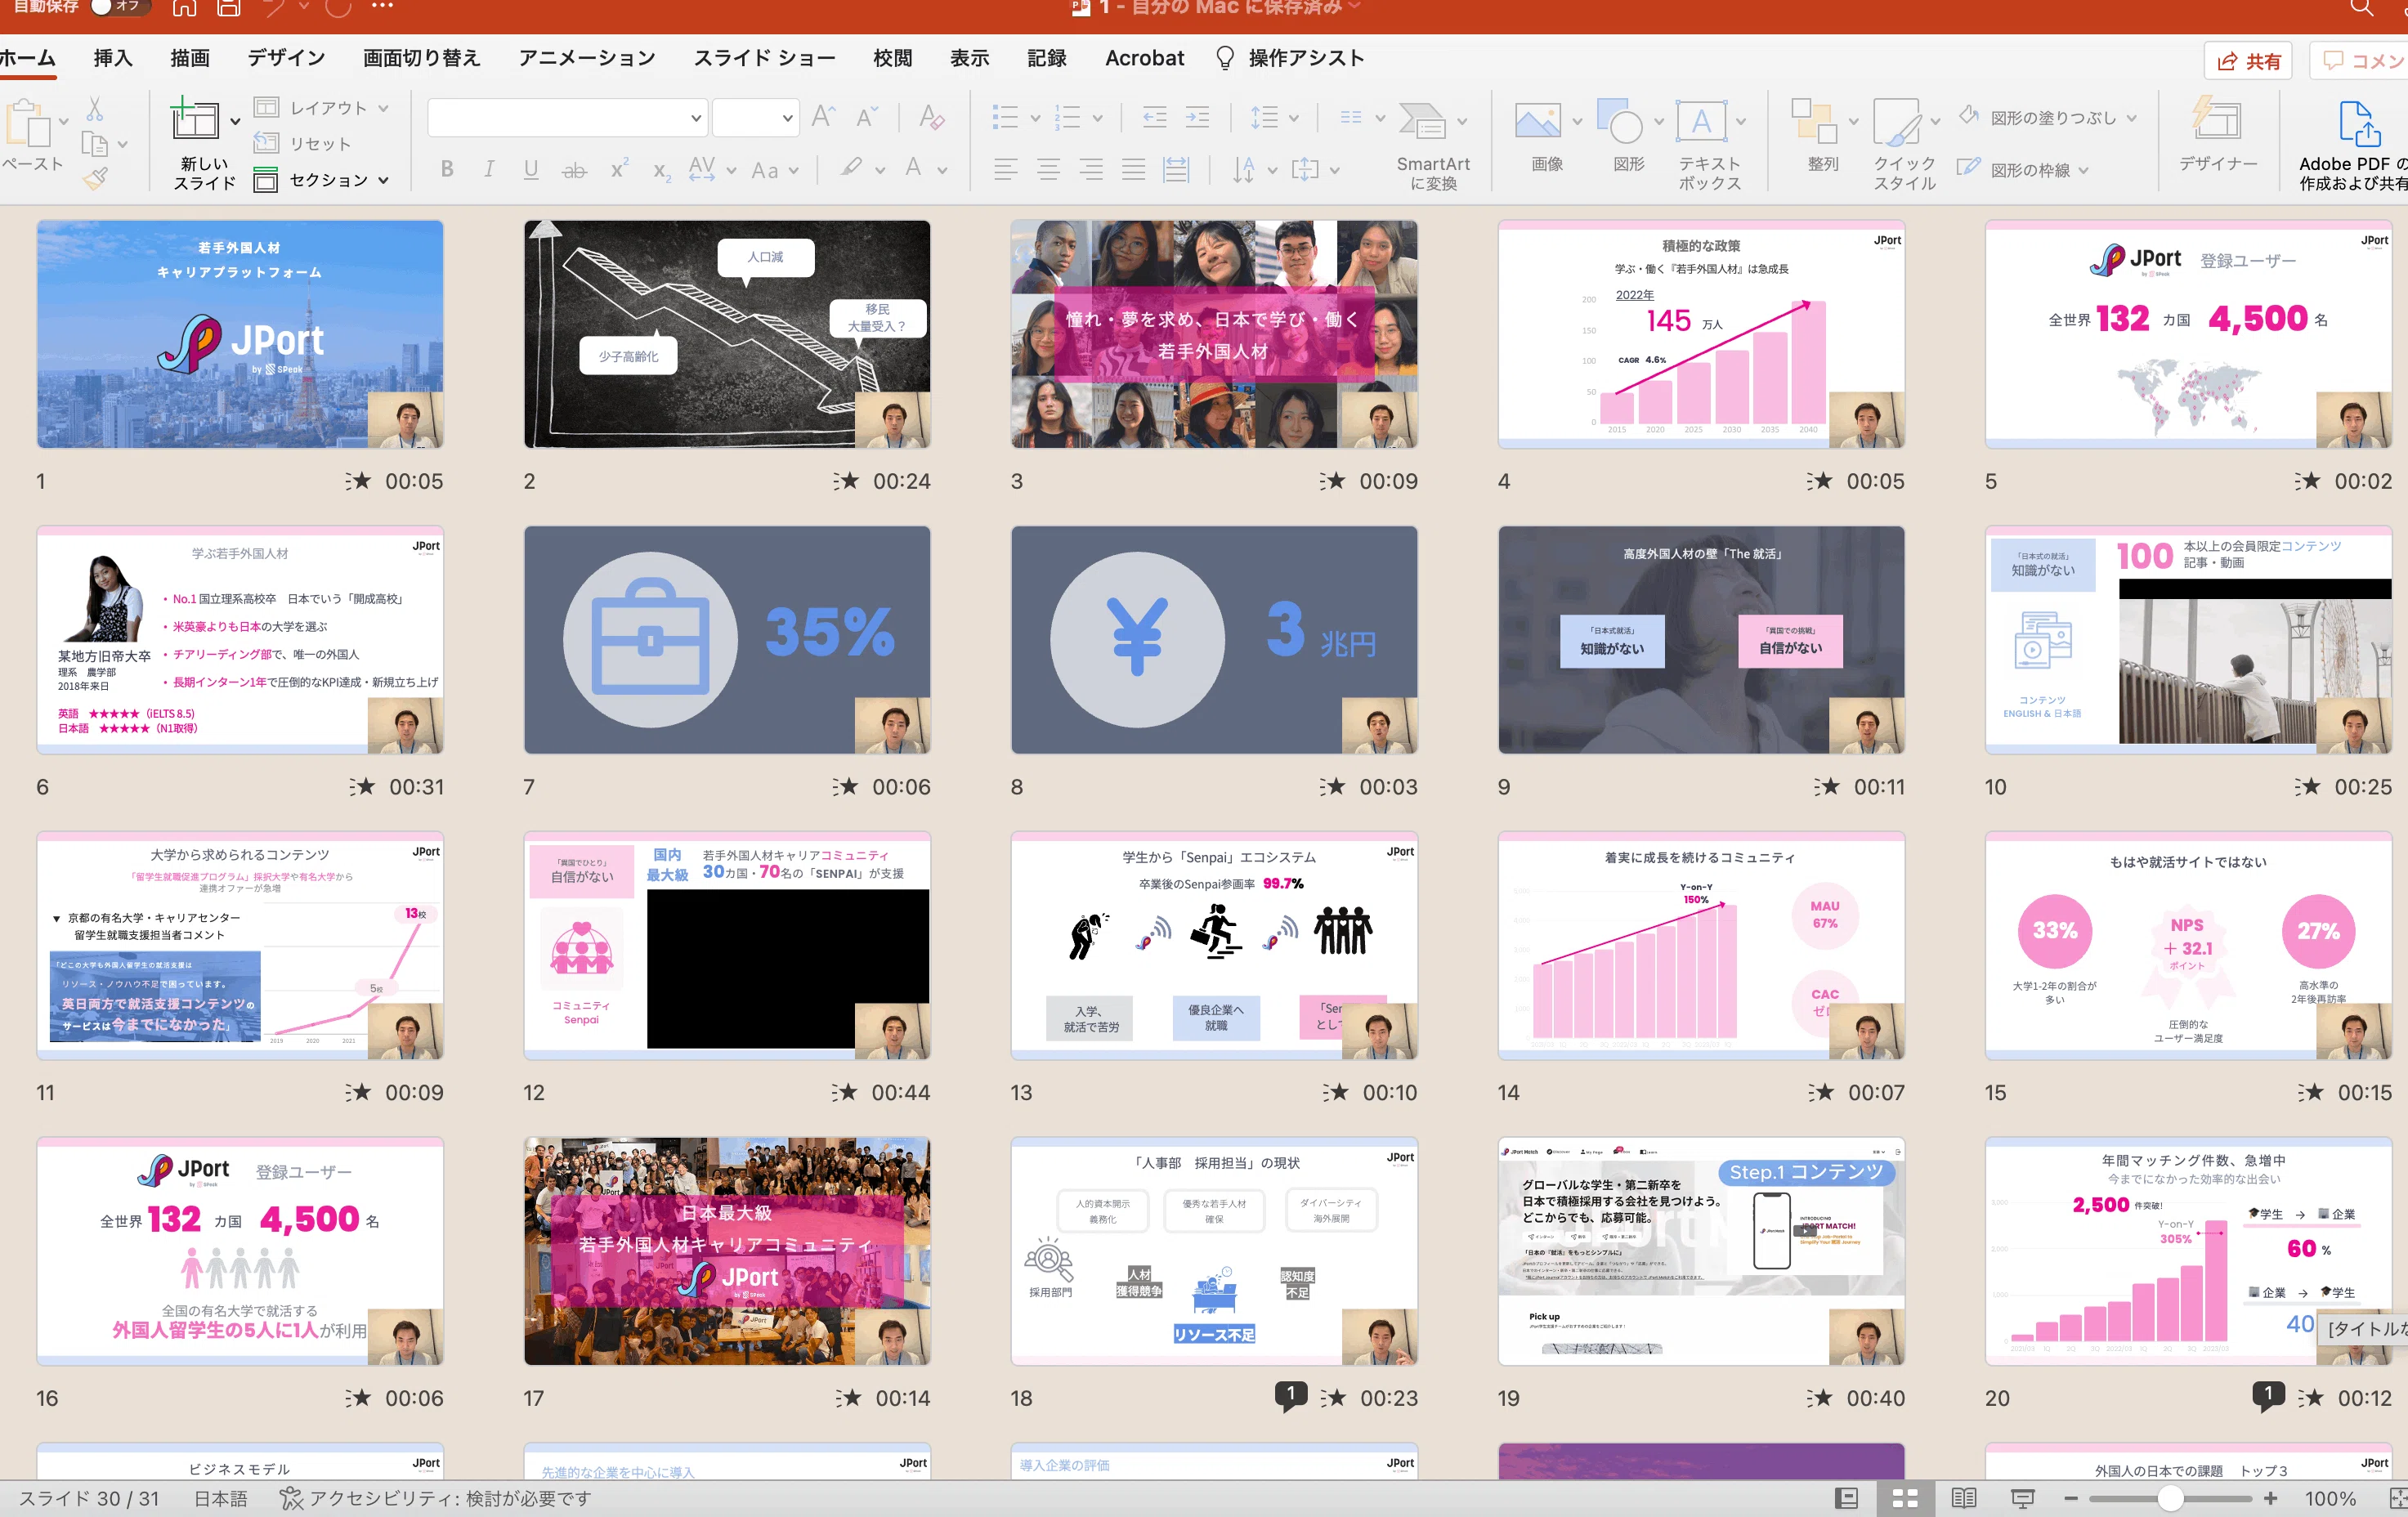
Task: Click the increase indent icon
Action: [1197, 117]
